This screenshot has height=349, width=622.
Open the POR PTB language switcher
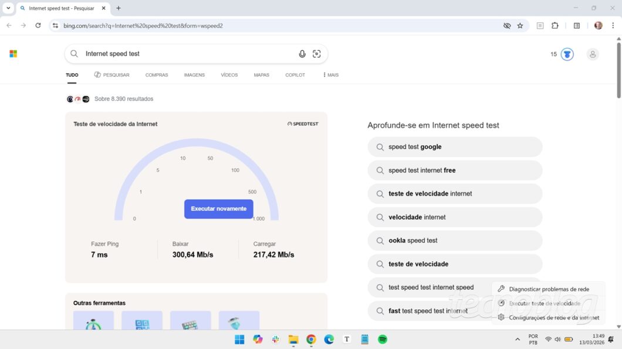(x=533, y=339)
